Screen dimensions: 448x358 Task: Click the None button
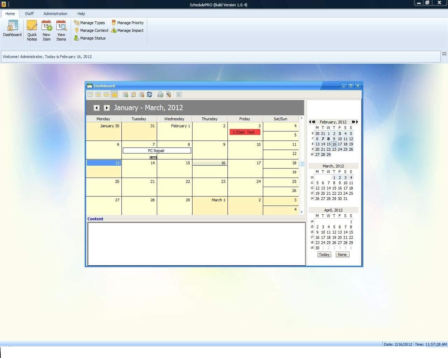pyautogui.click(x=342, y=255)
